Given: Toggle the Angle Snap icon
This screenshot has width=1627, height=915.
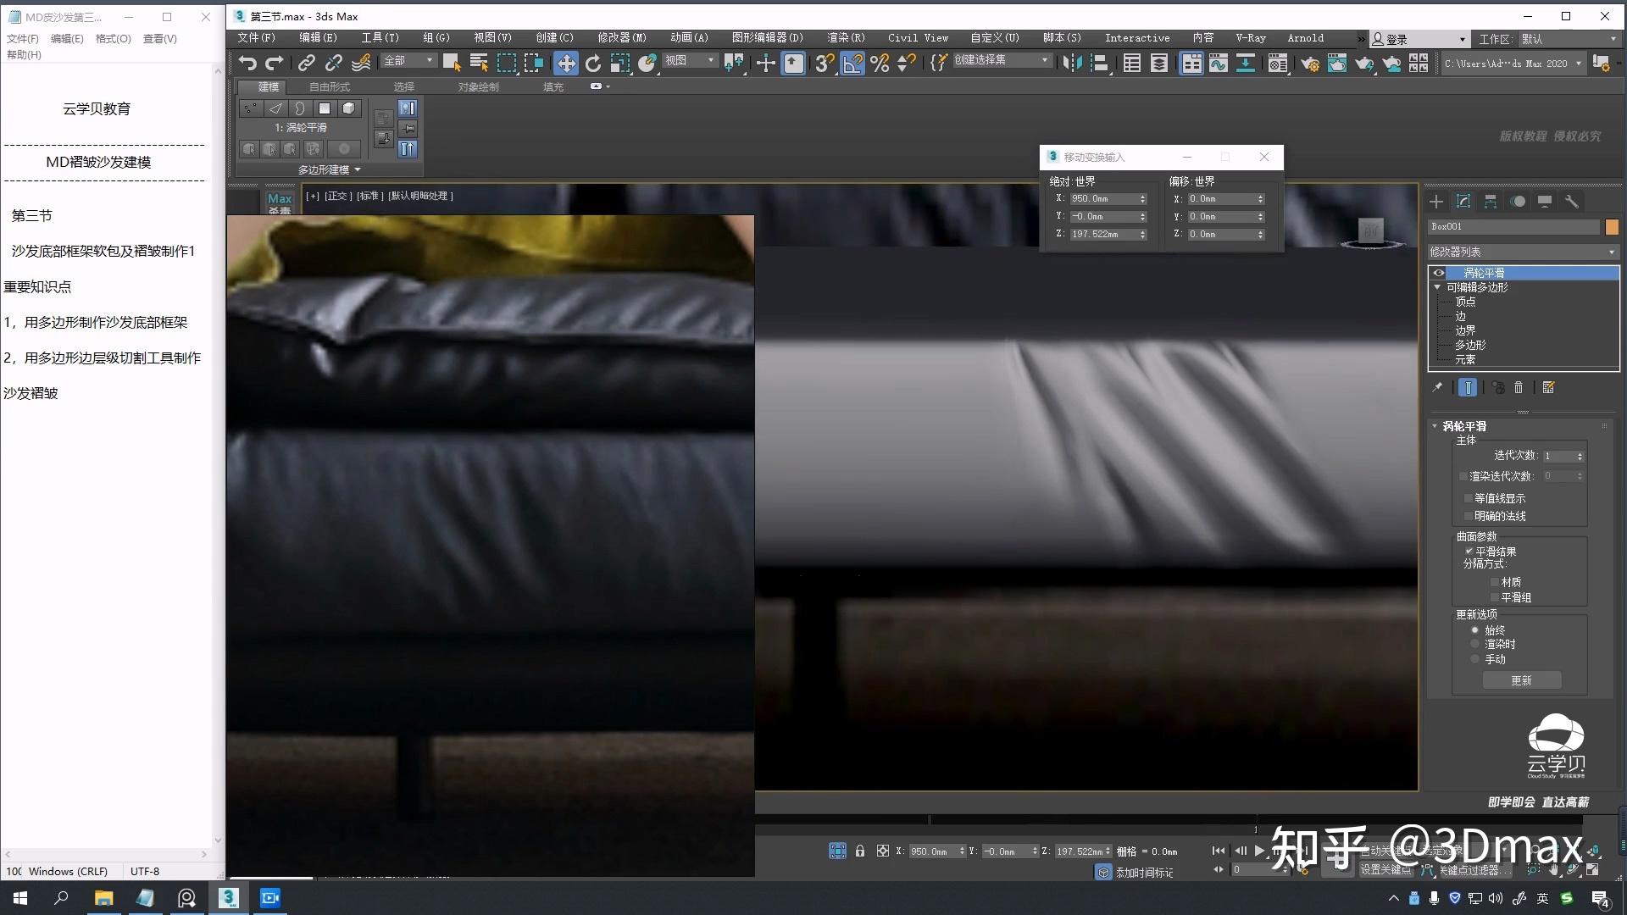Looking at the screenshot, I should pos(852,63).
